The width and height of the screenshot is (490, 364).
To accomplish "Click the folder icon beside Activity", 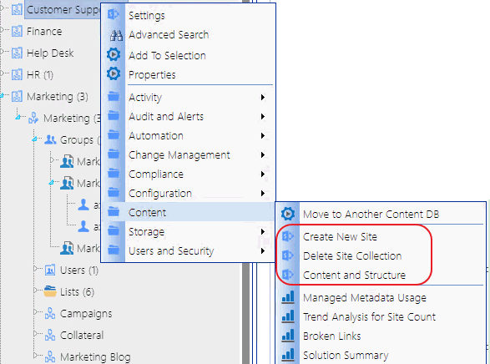I will pos(114,96).
